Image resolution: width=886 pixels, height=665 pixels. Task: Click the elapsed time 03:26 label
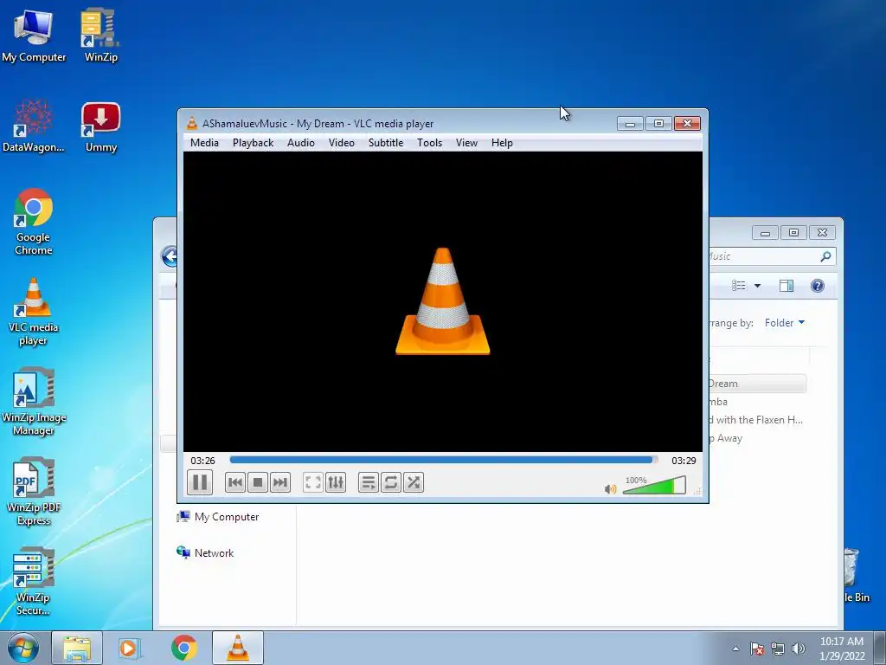(202, 461)
